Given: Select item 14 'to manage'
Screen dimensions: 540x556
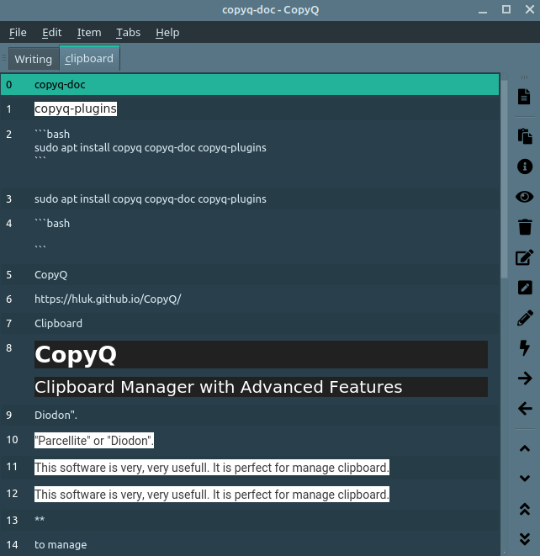Looking at the screenshot, I should click(x=250, y=544).
